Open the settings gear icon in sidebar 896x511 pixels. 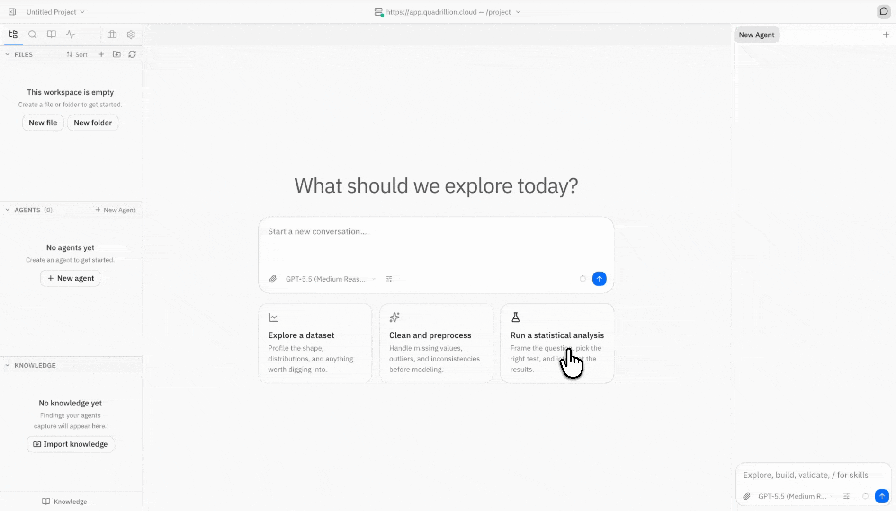point(131,35)
